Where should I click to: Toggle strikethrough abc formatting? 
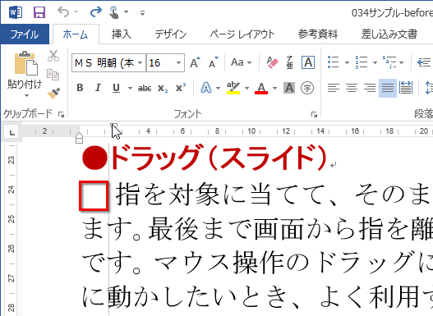coord(145,89)
